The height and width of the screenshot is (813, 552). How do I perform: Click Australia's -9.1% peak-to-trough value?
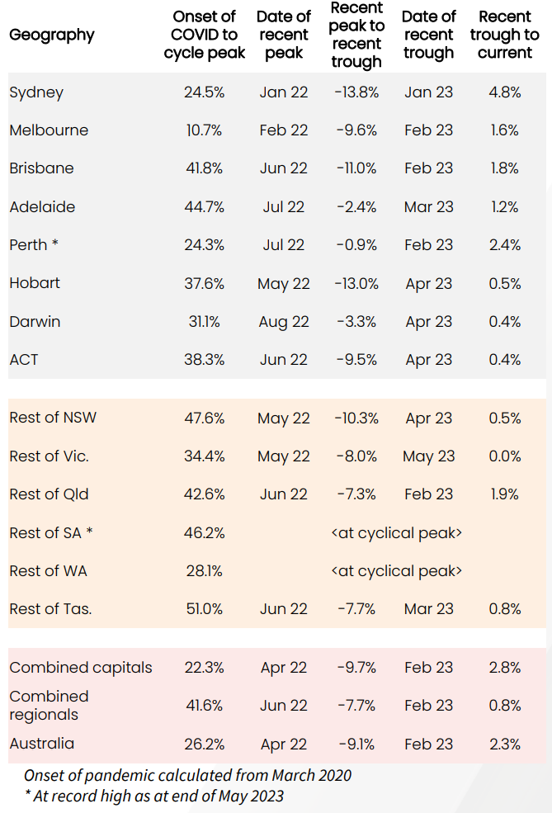coord(356,744)
